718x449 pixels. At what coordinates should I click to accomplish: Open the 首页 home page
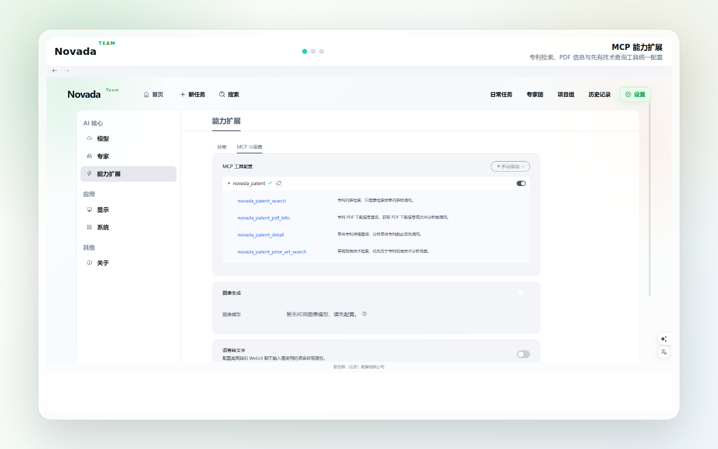coord(154,94)
